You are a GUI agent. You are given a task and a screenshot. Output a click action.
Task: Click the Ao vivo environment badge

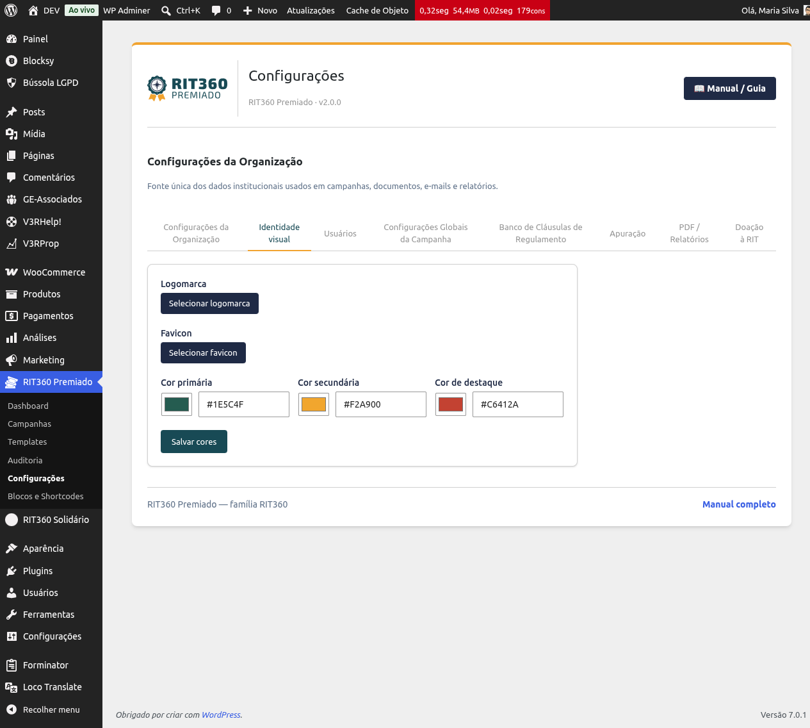pos(82,10)
